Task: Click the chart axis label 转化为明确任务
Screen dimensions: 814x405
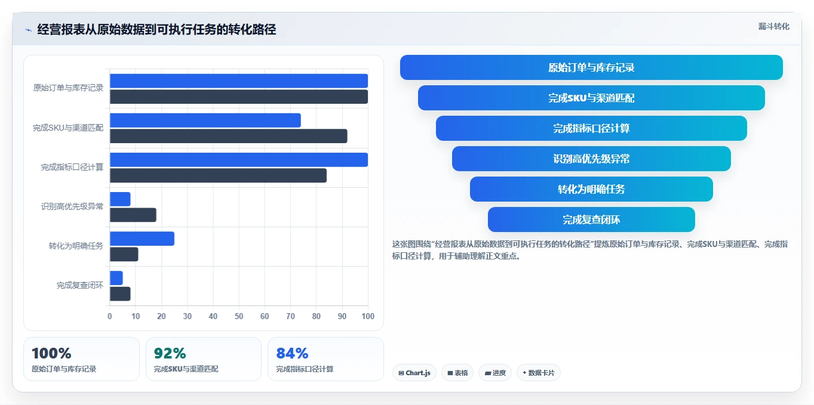Action: click(76, 246)
